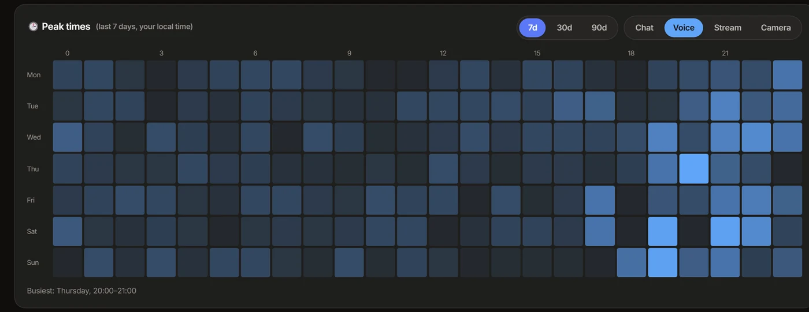The image size is (809, 312).
Task: Click the Sunday 9:00 heatmap cell
Action: click(349, 262)
